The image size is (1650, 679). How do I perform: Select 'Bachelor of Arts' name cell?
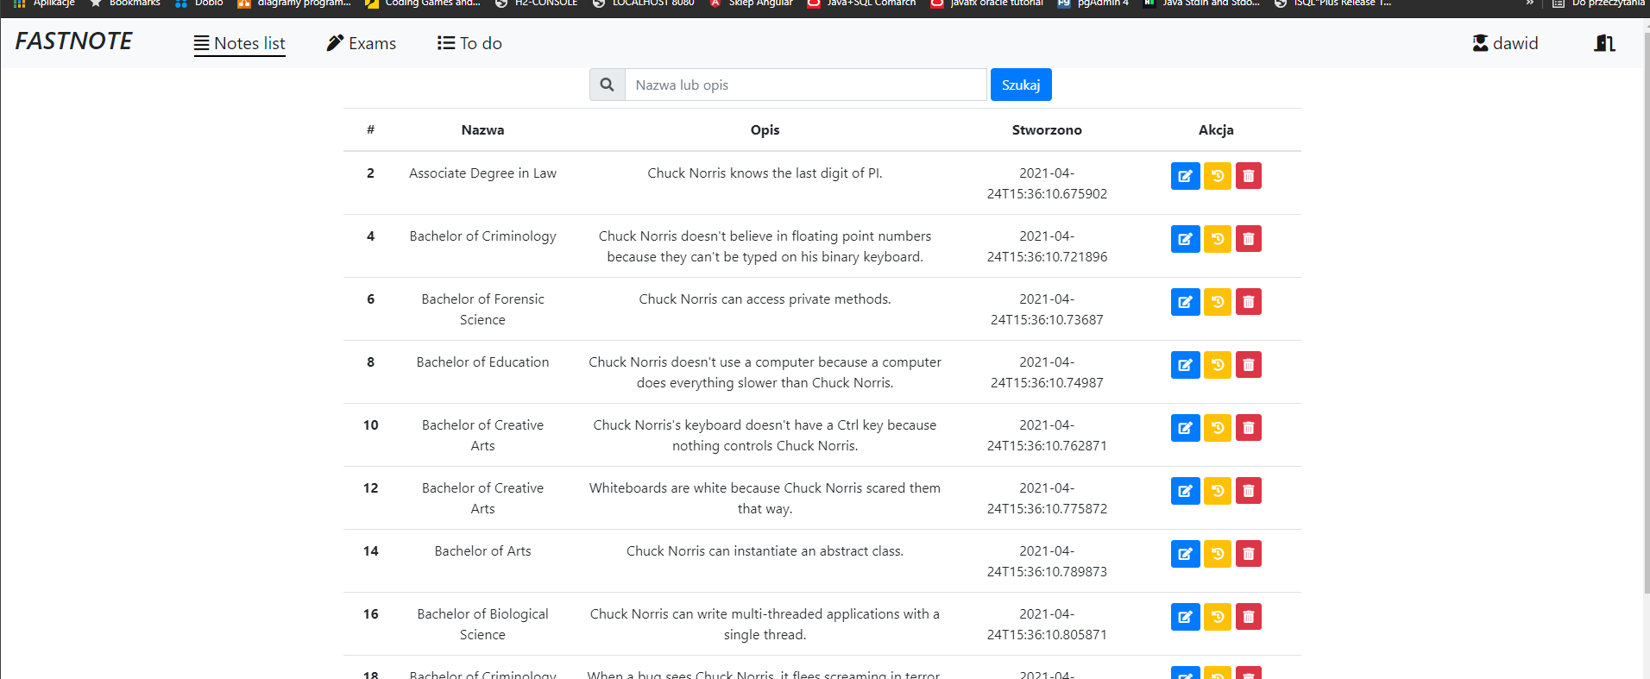coord(482,551)
